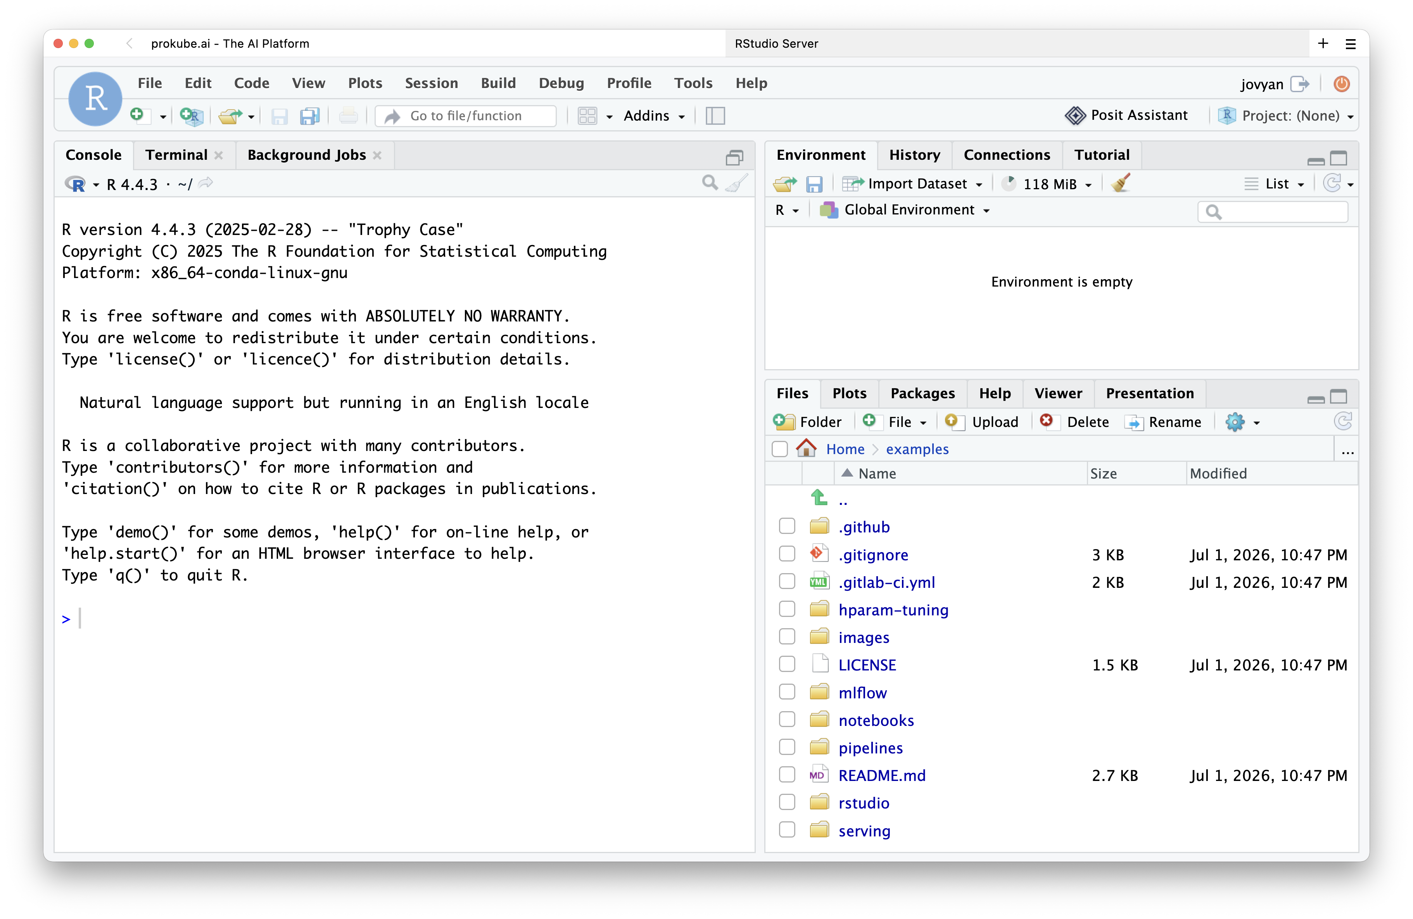Image resolution: width=1413 pixels, height=919 pixels.
Task: Click the Rename button in the Files pane
Action: [1163, 421]
